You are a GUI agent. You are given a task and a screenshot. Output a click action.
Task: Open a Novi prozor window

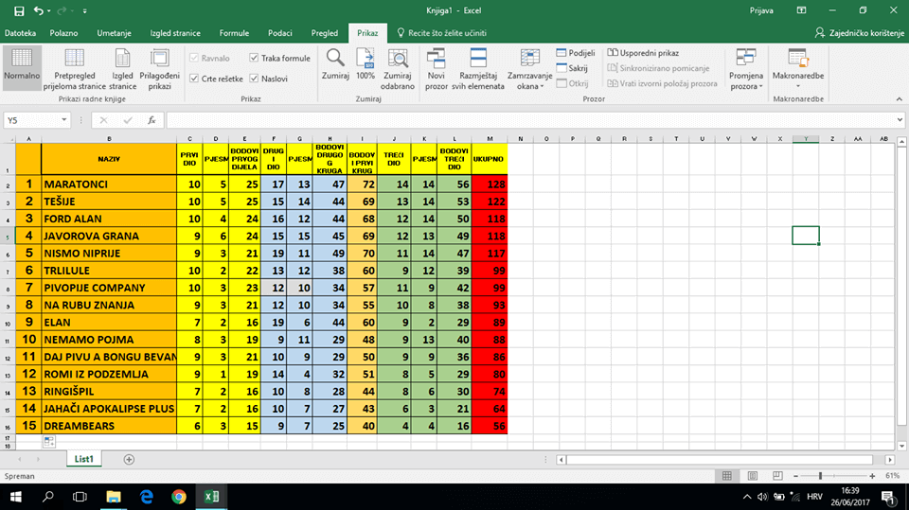[437, 59]
